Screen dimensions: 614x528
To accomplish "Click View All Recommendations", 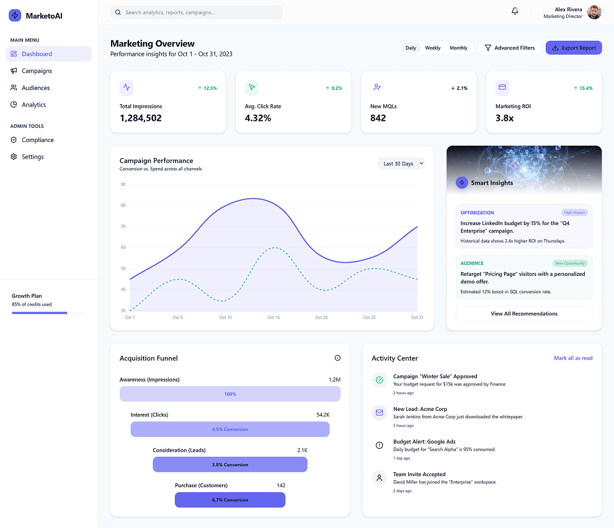I will point(524,314).
